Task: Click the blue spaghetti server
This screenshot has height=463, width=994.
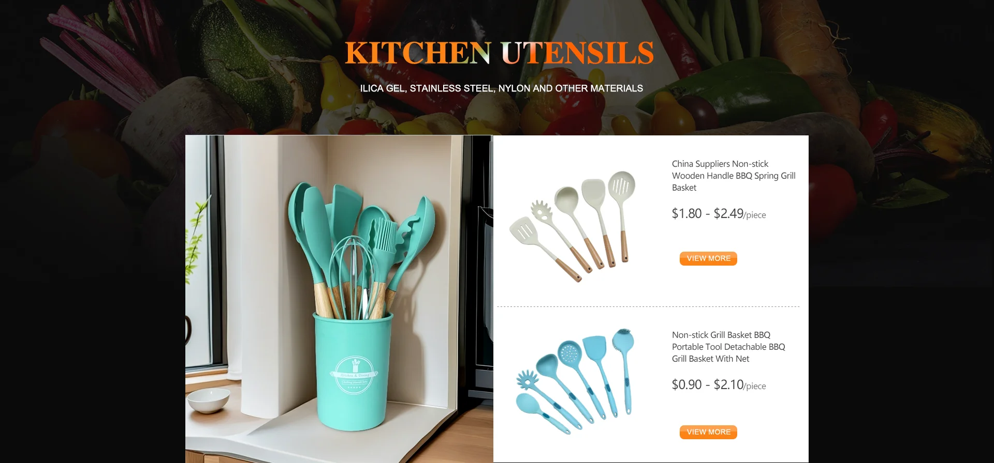Action: coord(548,398)
